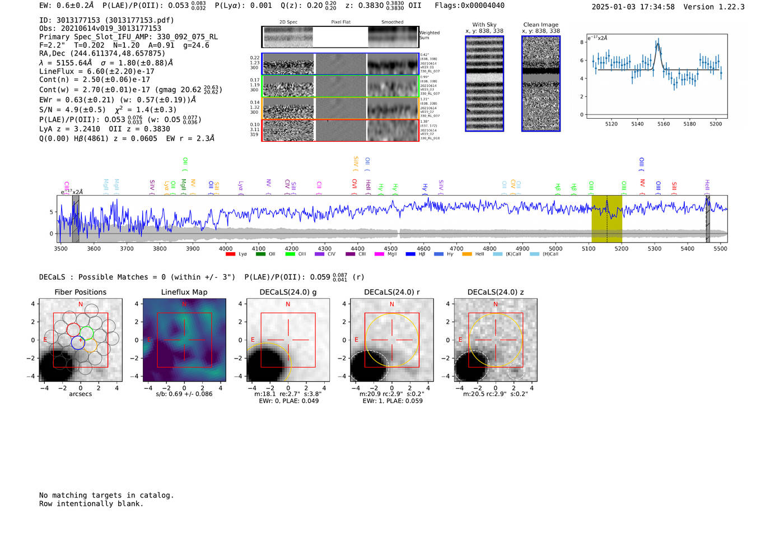Click the hatched gray band near 3540

76,219
